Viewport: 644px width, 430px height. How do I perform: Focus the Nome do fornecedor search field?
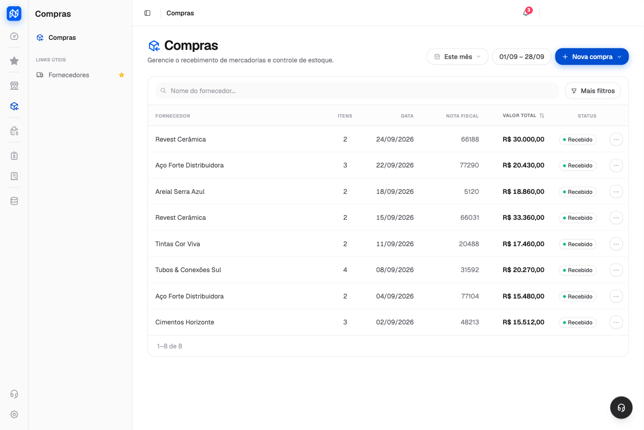click(357, 91)
